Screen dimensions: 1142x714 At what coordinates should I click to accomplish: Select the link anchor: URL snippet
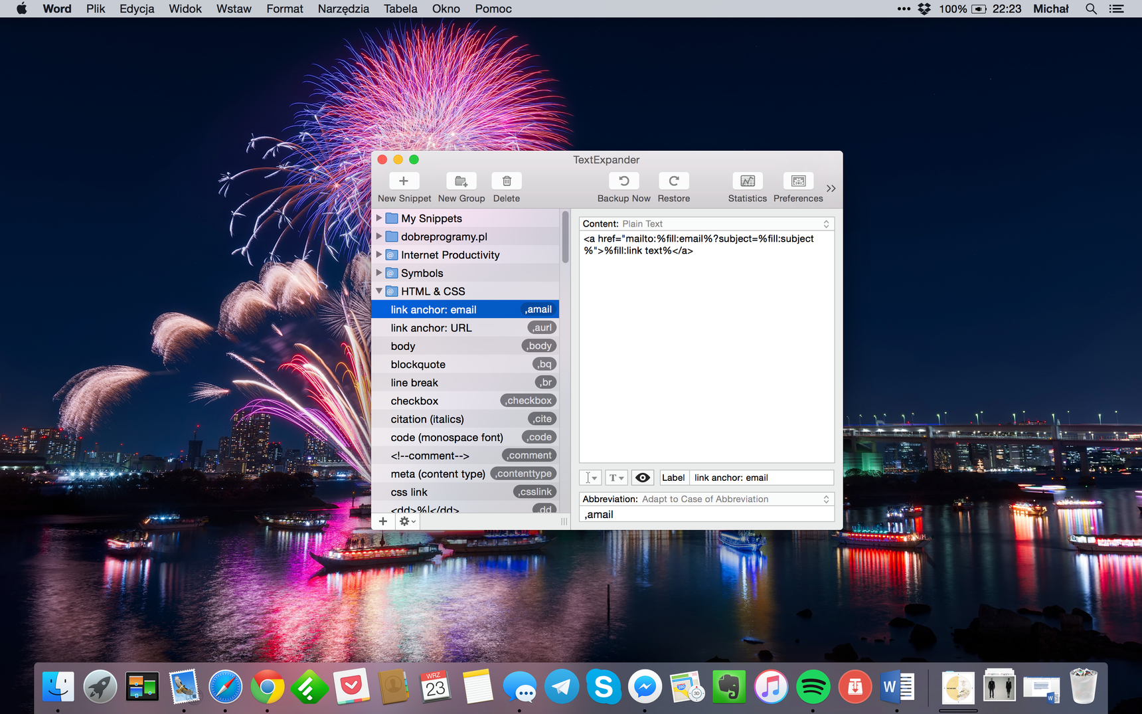coord(465,328)
